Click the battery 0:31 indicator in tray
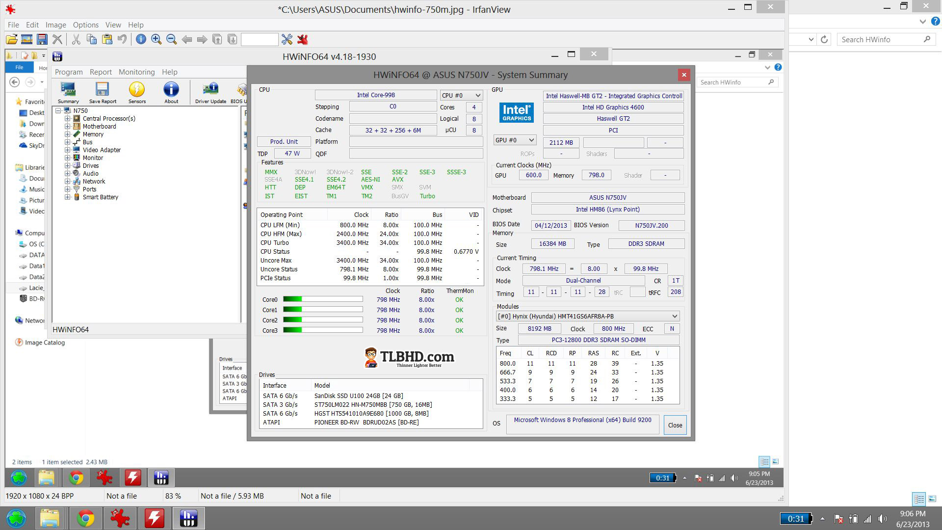This screenshot has height=530, width=942. (x=796, y=519)
